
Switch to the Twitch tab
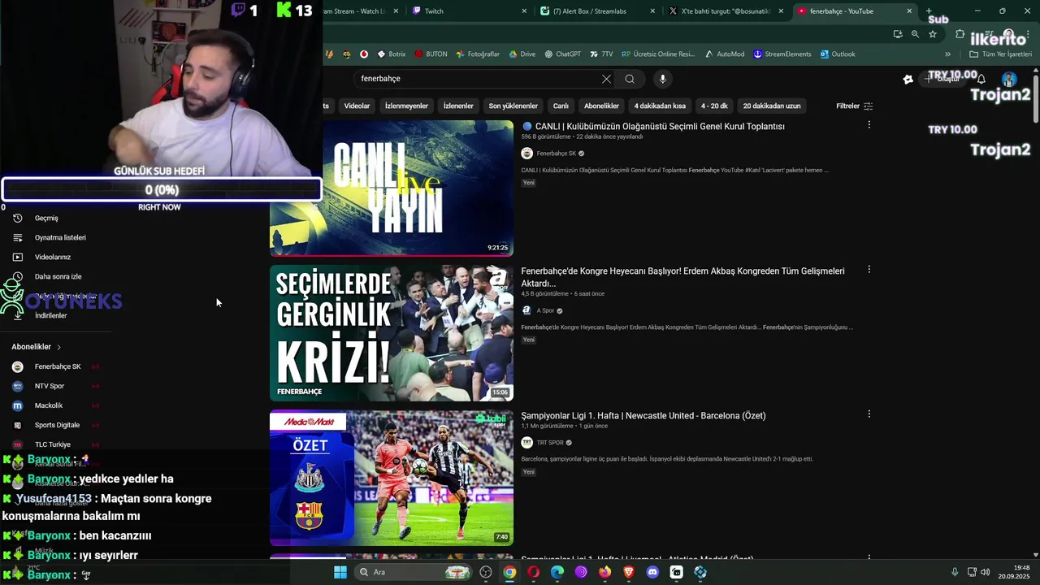click(470, 11)
